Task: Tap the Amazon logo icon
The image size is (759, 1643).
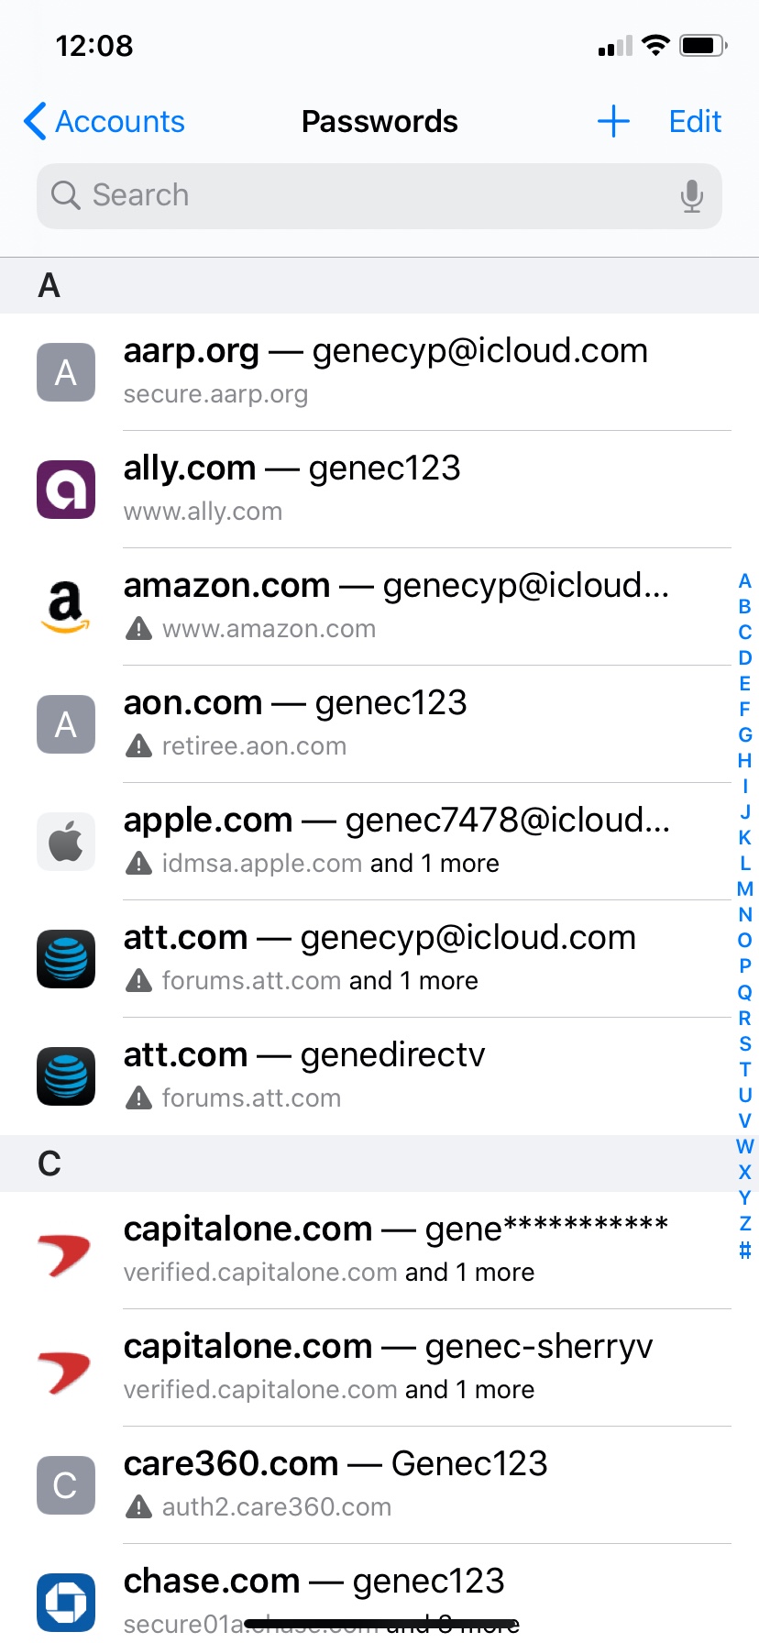Action: pos(66,607)
